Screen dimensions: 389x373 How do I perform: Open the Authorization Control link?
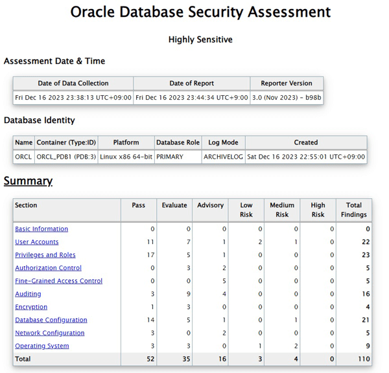(48, 268)
